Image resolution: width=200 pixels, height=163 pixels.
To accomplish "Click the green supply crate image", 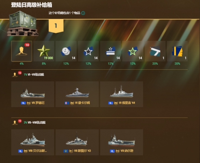I will coord(23,23).
